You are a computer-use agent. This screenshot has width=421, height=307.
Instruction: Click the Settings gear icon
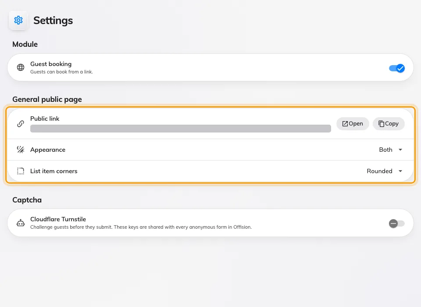pyautogui.click(x=18, y=21)
